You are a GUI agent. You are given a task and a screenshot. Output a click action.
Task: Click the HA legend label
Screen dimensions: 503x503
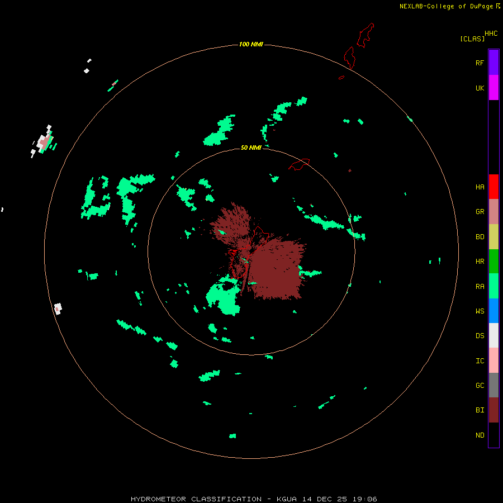pyautogui.click(x=480, y=187)
